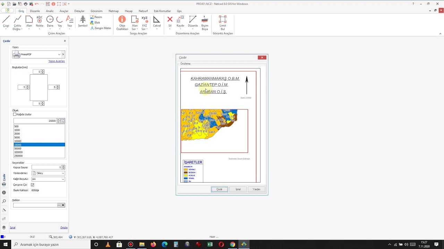This screenshot has width=444, height=249.
Task: Open the Yazıcı Ayarları link
Action: (x=57, y=61)
